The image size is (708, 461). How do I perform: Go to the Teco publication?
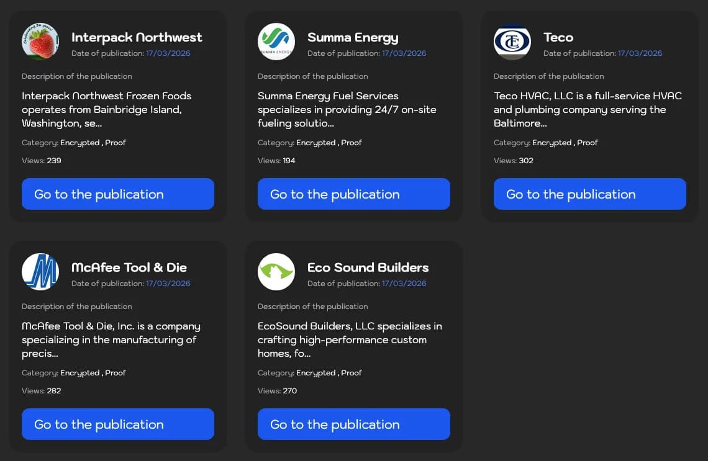click(590, 194)
